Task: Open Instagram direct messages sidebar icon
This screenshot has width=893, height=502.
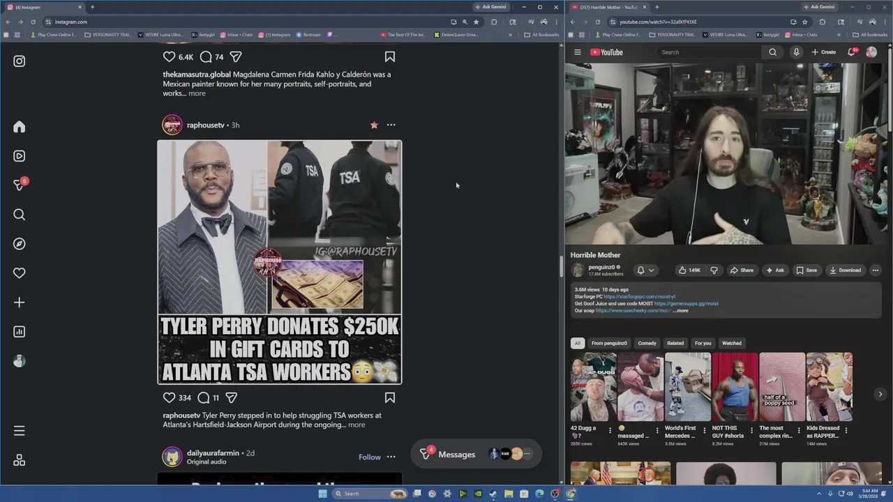Action: [x=20, y=185]
